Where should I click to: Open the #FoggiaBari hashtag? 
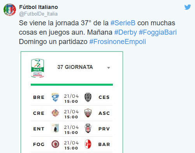point(158,32)
